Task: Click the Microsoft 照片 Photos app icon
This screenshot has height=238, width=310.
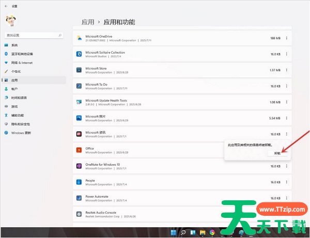Action: tap(79, 118)
